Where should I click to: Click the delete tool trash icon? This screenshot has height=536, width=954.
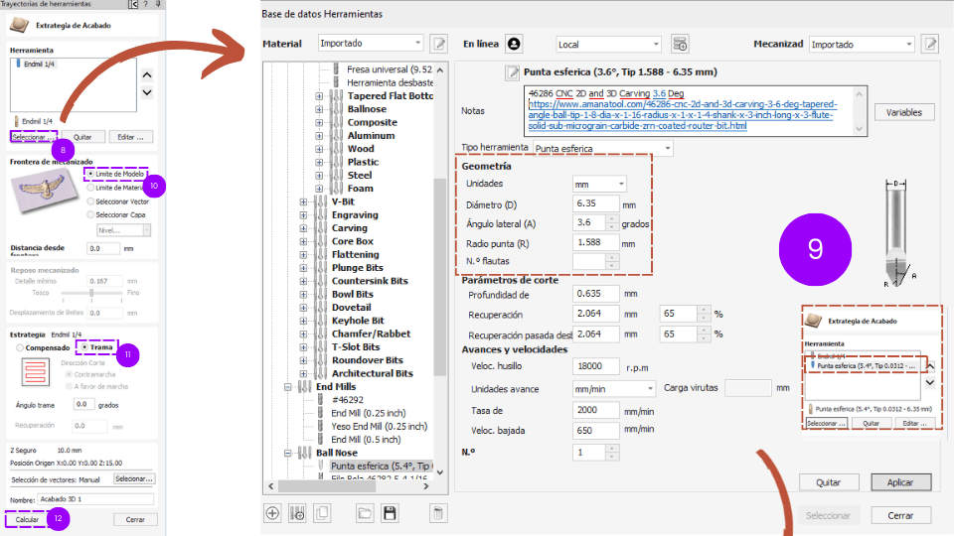click(x=438, y=513)
